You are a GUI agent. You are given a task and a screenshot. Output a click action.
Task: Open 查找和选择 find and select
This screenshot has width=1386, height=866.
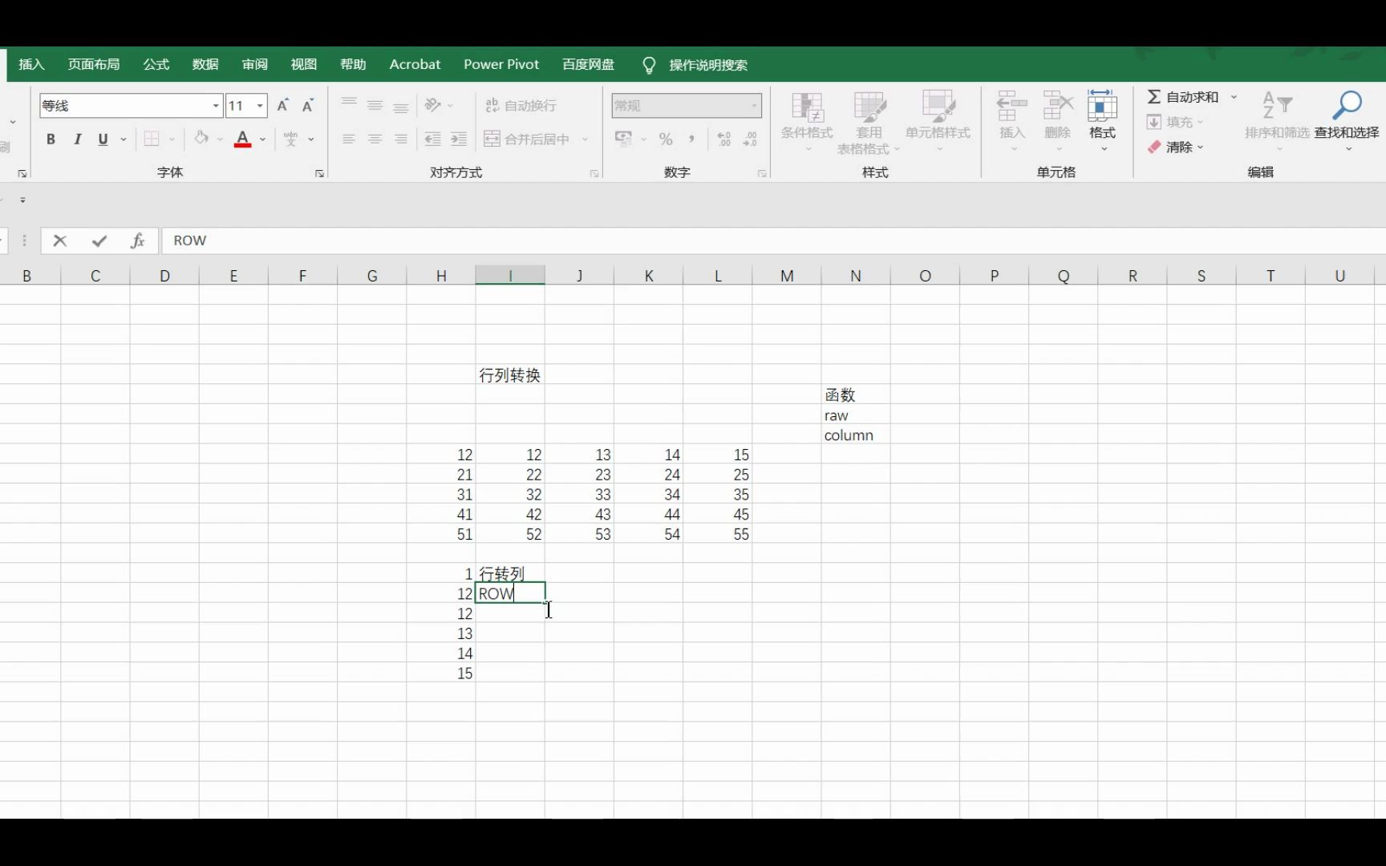[1347, 120]
